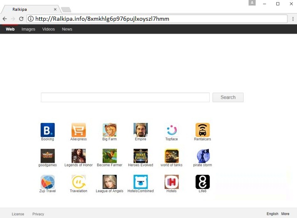Open the user profile icon in title bar

pyautogui.click(x=252, y=3)
